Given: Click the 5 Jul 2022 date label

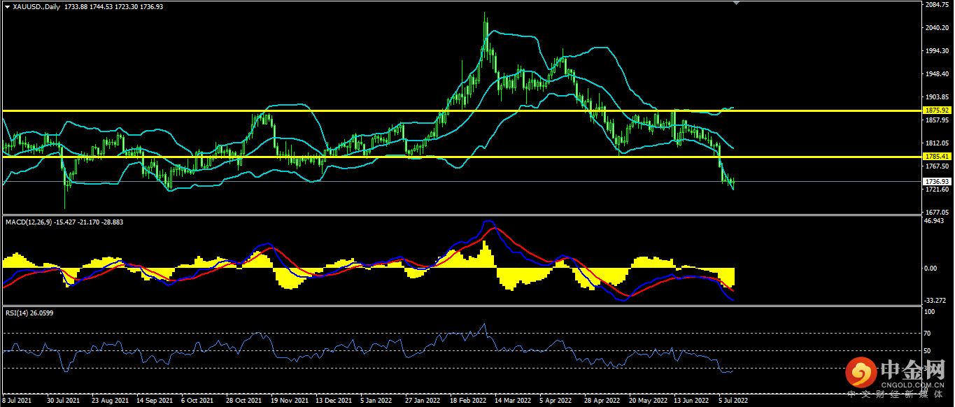Looking at the screenshot, I should coord(735,401).
